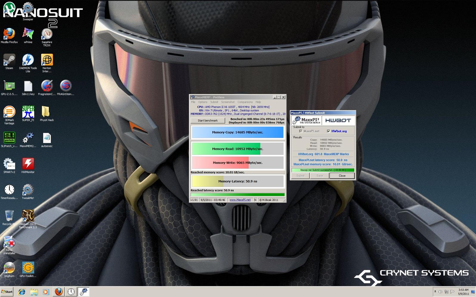The image size is (476, 297).
Task: Click the Save button in HWbot Submit
Action: [x=320, y=176]
